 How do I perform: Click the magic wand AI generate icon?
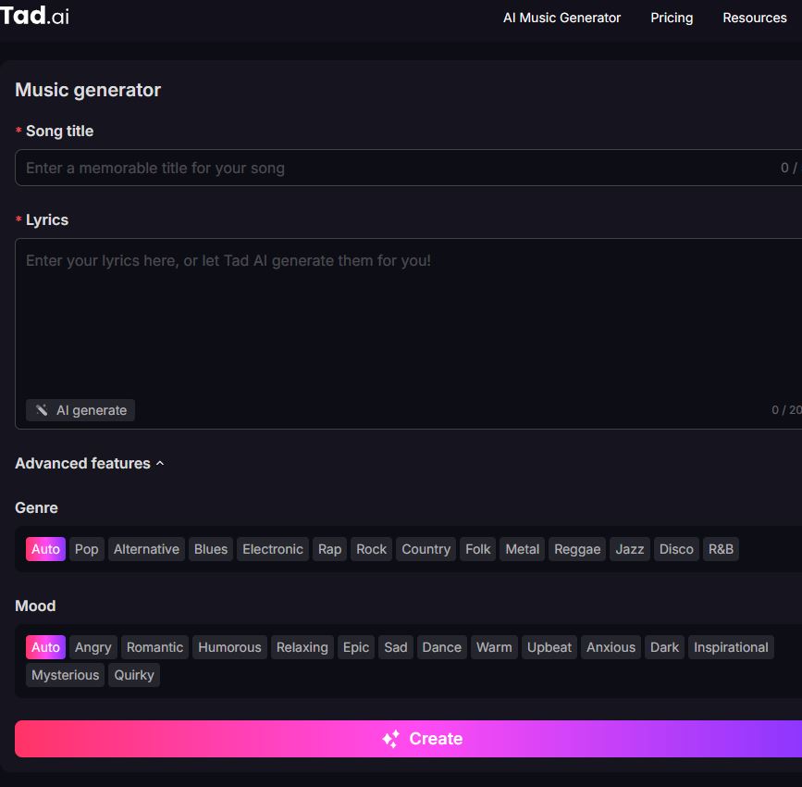click(42, 410)
